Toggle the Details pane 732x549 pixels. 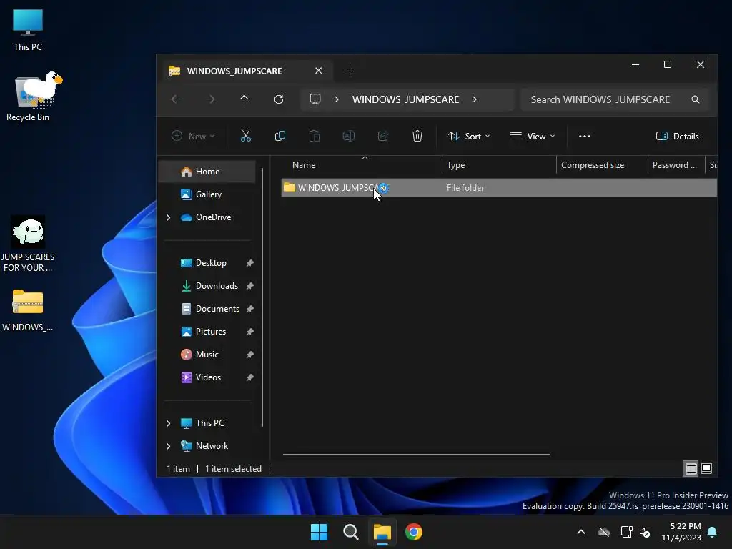[678, 137]
